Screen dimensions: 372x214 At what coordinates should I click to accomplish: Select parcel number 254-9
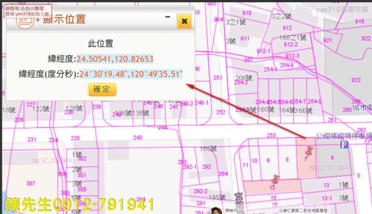287,65
